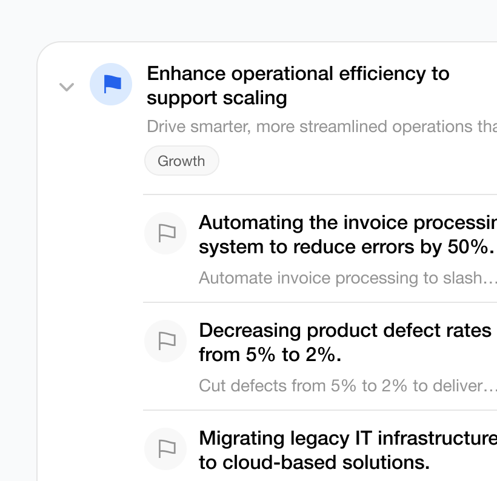The image size is (497, 481).
Task: Expand the ellipsis after 'processing to slash'
Action: tap(490, 279)
